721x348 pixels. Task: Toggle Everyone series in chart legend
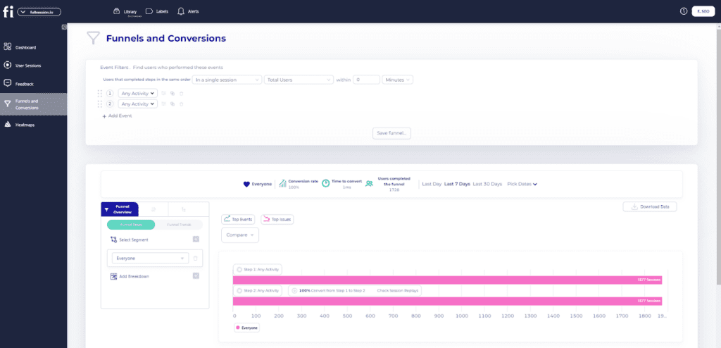246,328
